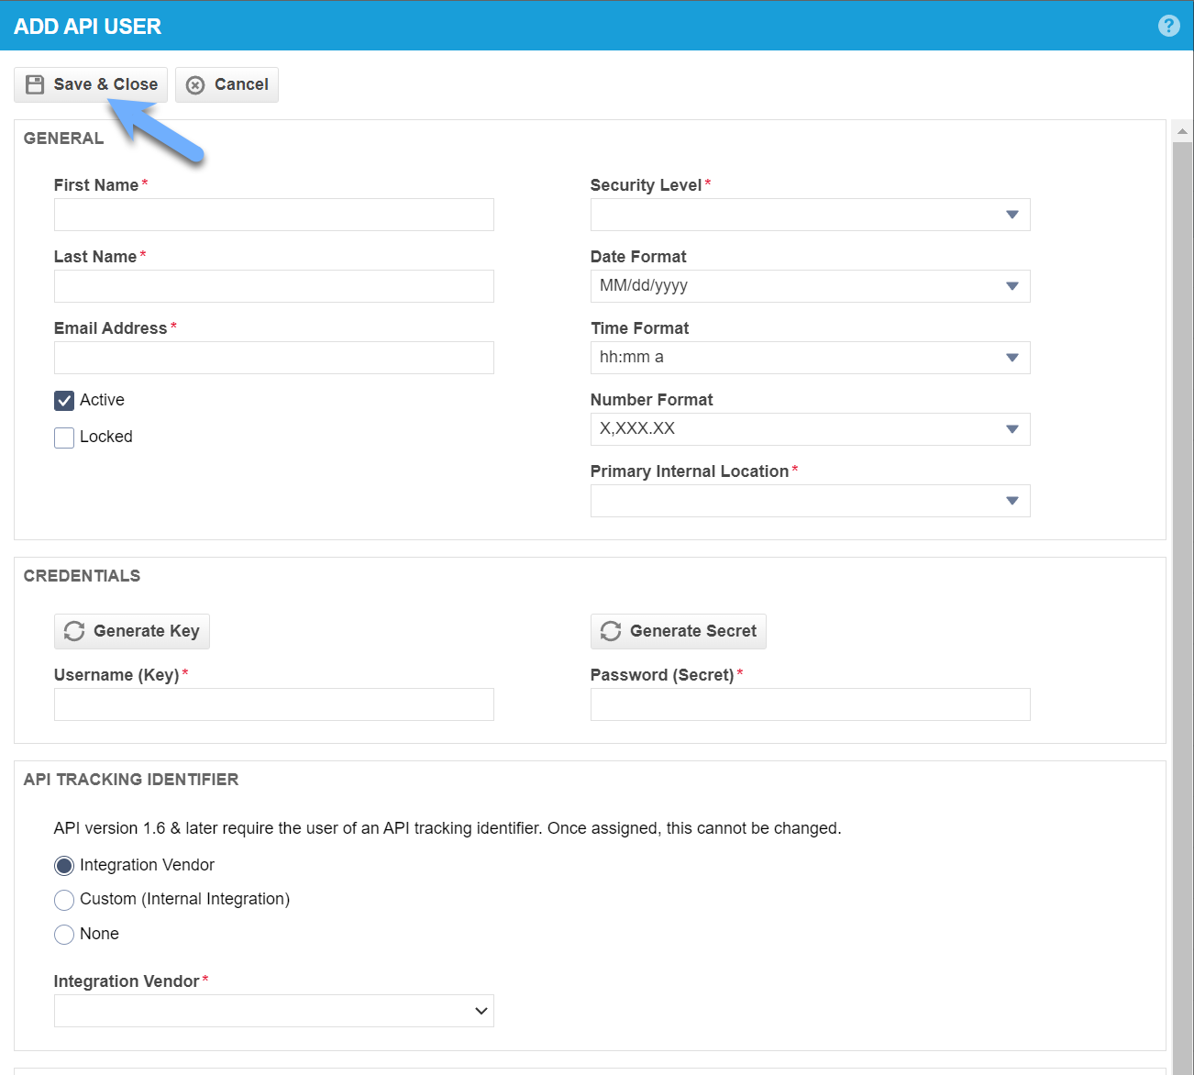Click the circled X icon on Cancel button

click(195, 84)
